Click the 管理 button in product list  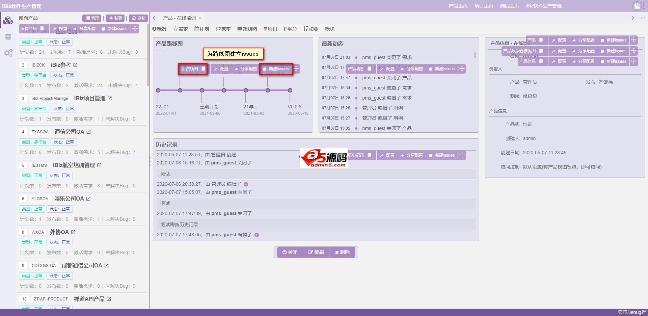coord(92,18)
